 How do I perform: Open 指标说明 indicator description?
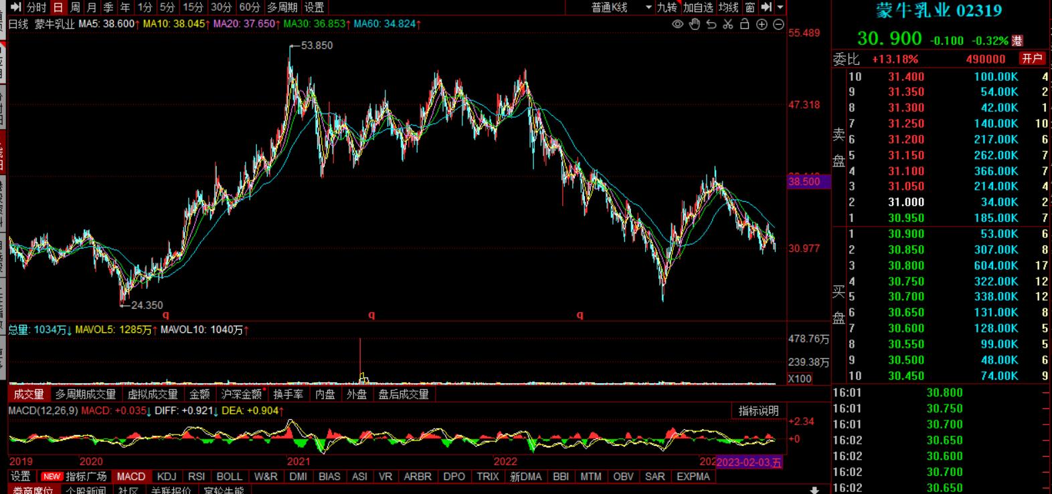pos(758,411)
